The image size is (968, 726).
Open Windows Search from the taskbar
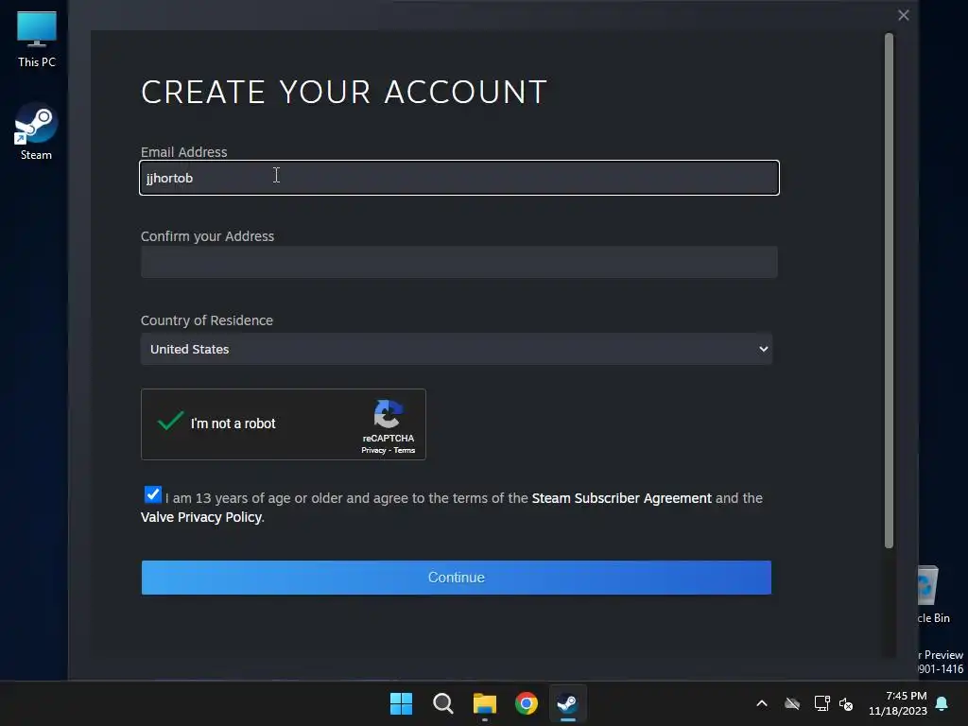pos(443,703)
